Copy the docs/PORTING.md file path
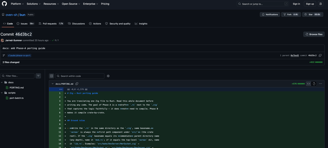This screenshot has height=148, width=328. click(77, 84)
